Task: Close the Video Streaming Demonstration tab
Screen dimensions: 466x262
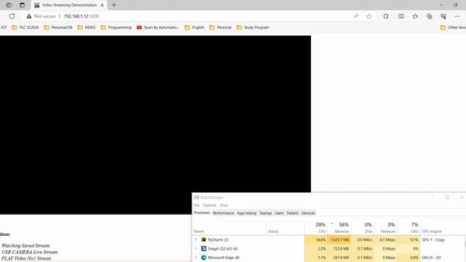Action: (102, 5)
